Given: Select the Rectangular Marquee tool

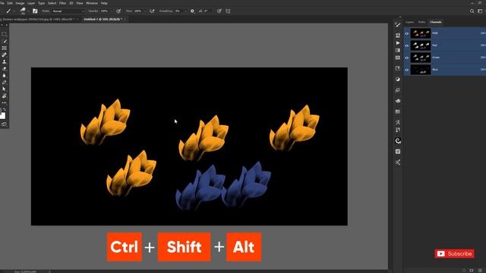Looking at the screenshot, I should coord(4,34).
